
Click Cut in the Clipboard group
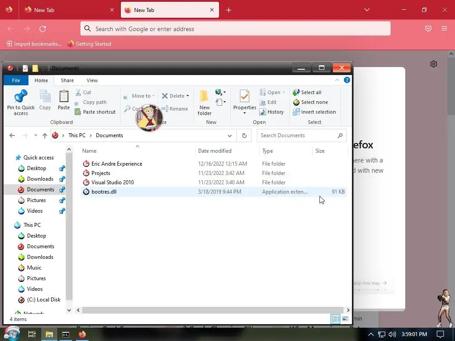point(84,92)
